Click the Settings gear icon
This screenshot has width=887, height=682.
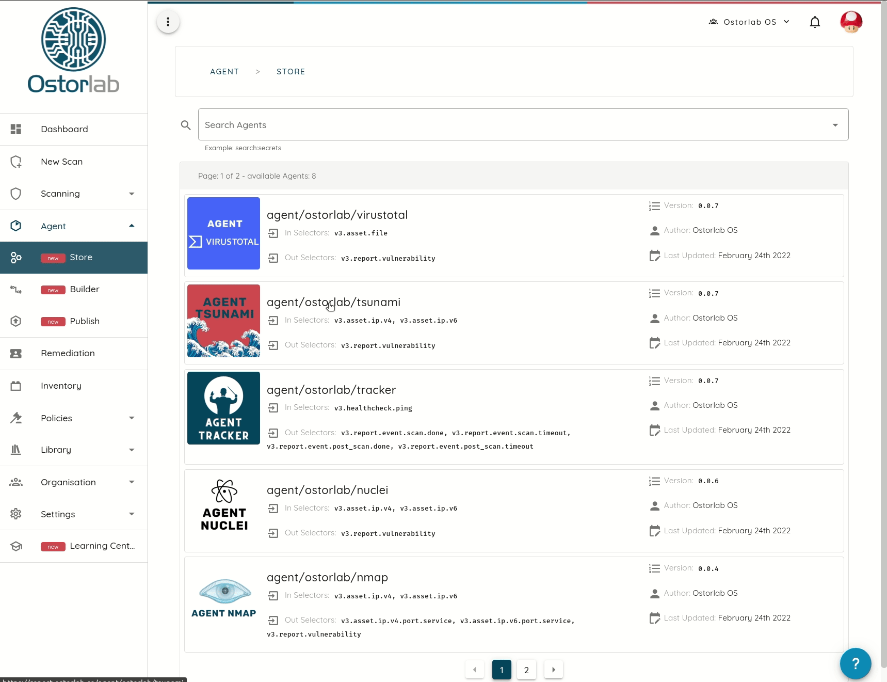click(x=16, y=514)
